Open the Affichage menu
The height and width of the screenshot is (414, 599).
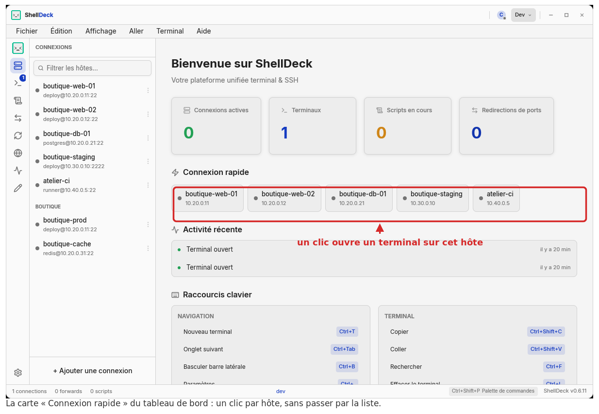point(101,31)
